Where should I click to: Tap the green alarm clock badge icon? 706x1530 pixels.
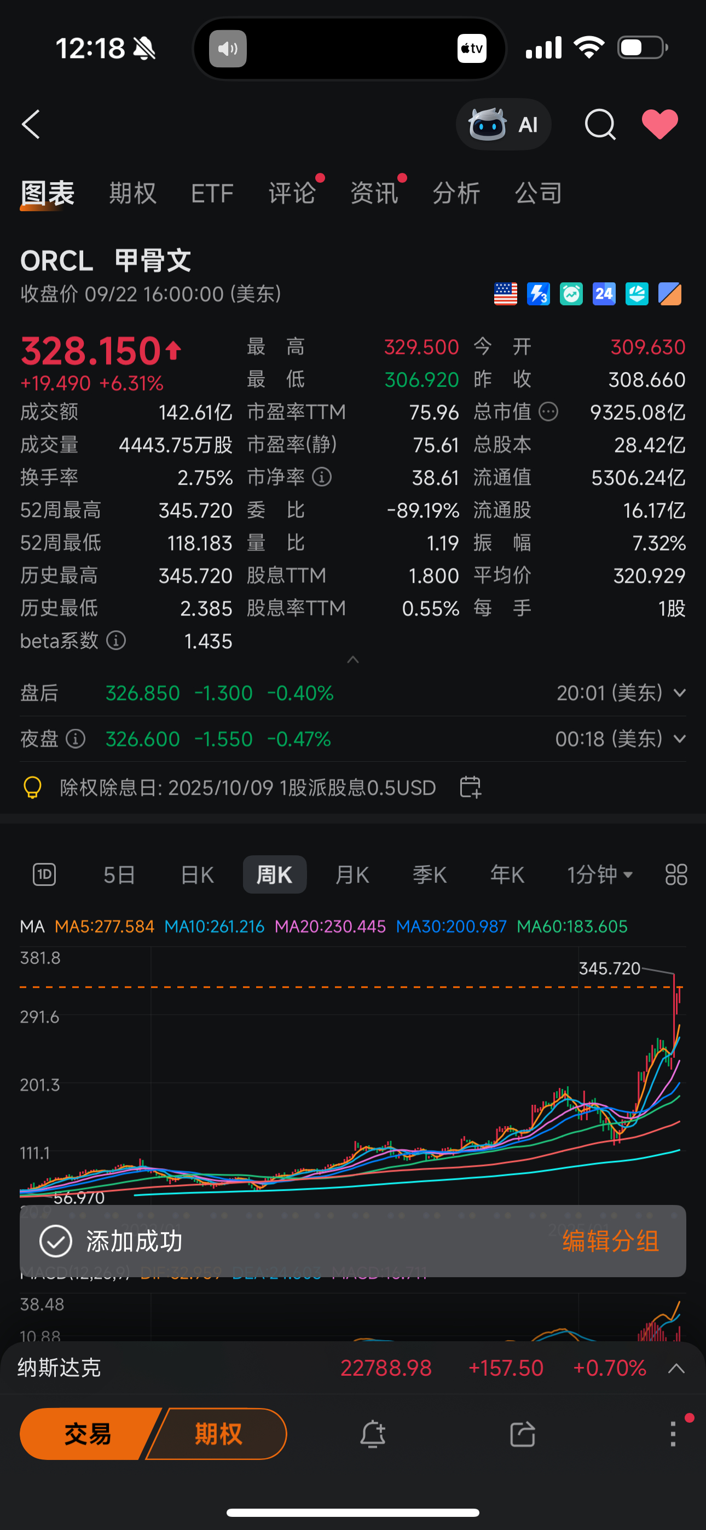coord(571,294)
